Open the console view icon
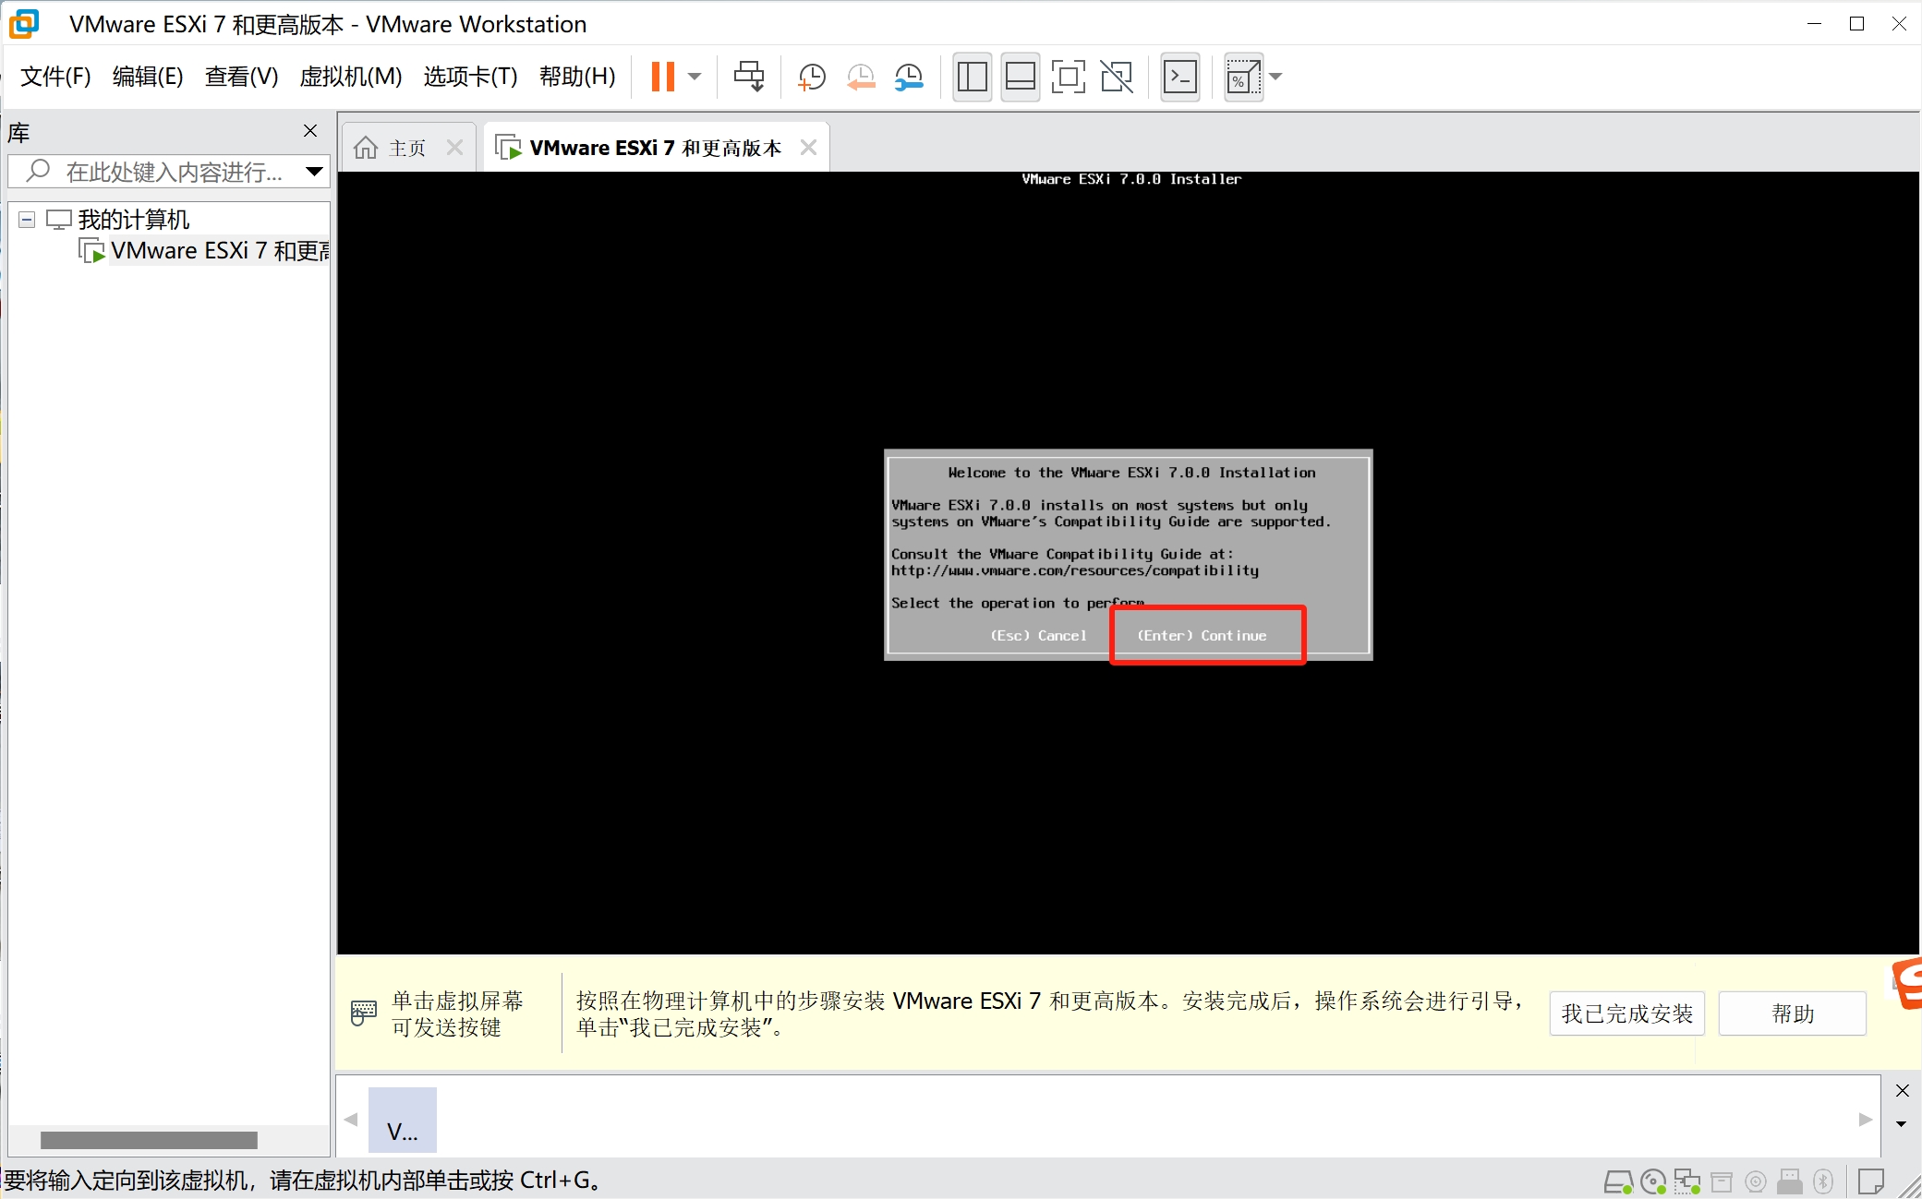Screen dimensions: 1922x1199 1179,77
